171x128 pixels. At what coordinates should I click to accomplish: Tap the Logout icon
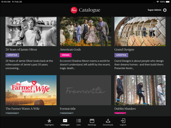pyautogui.click(x=123, y=121)
